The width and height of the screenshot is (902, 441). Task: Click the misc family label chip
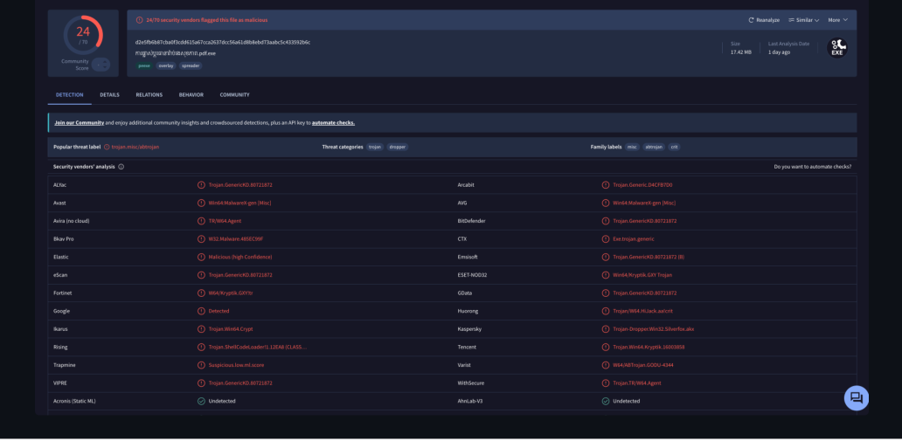tap(632, 148)
